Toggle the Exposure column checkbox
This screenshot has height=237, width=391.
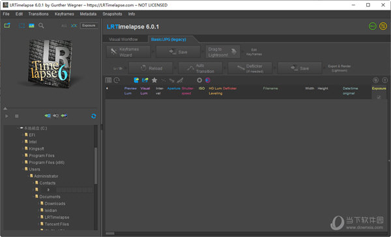379,97
